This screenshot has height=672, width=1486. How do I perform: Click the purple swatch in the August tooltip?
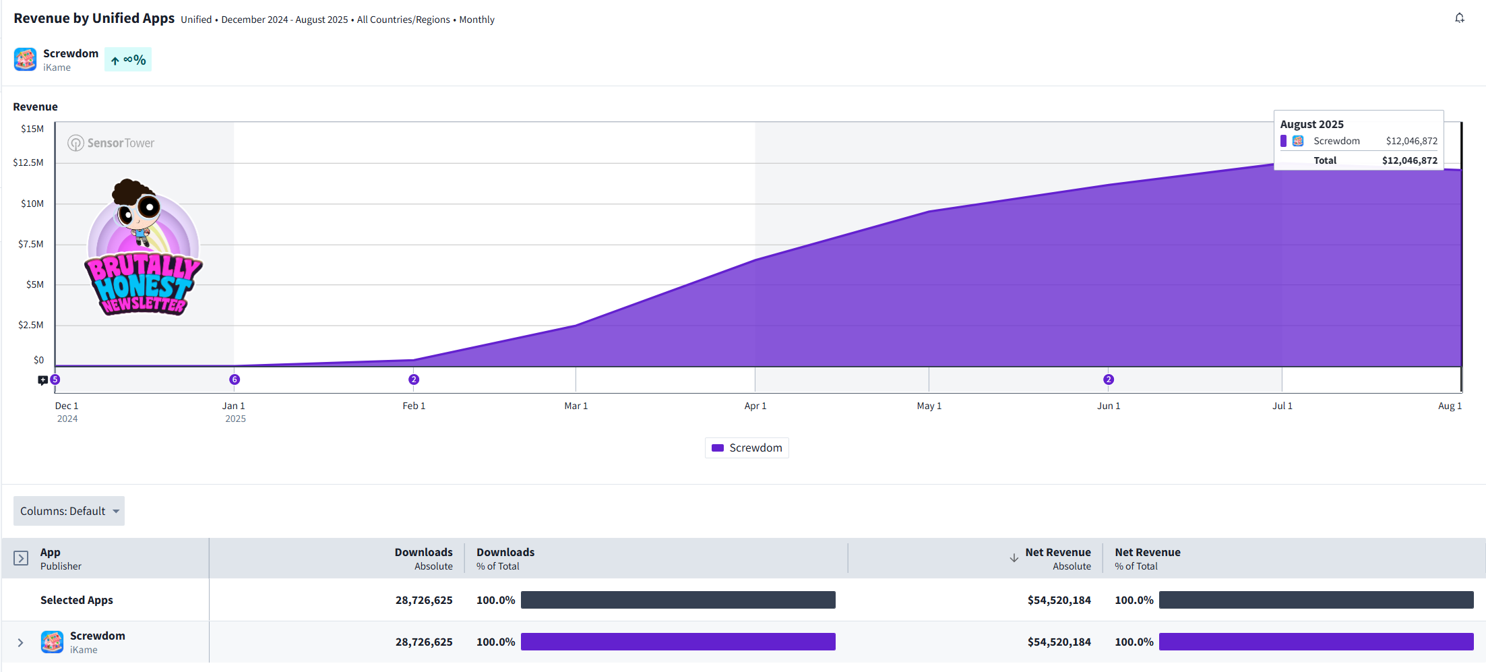click(1284, 141)
